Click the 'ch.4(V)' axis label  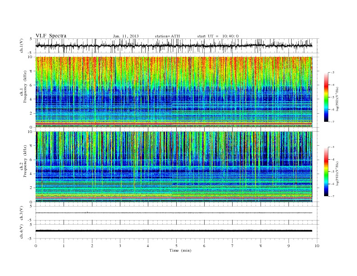(x=22, y=231)
